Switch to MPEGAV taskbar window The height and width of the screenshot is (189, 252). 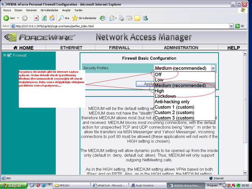71,185
